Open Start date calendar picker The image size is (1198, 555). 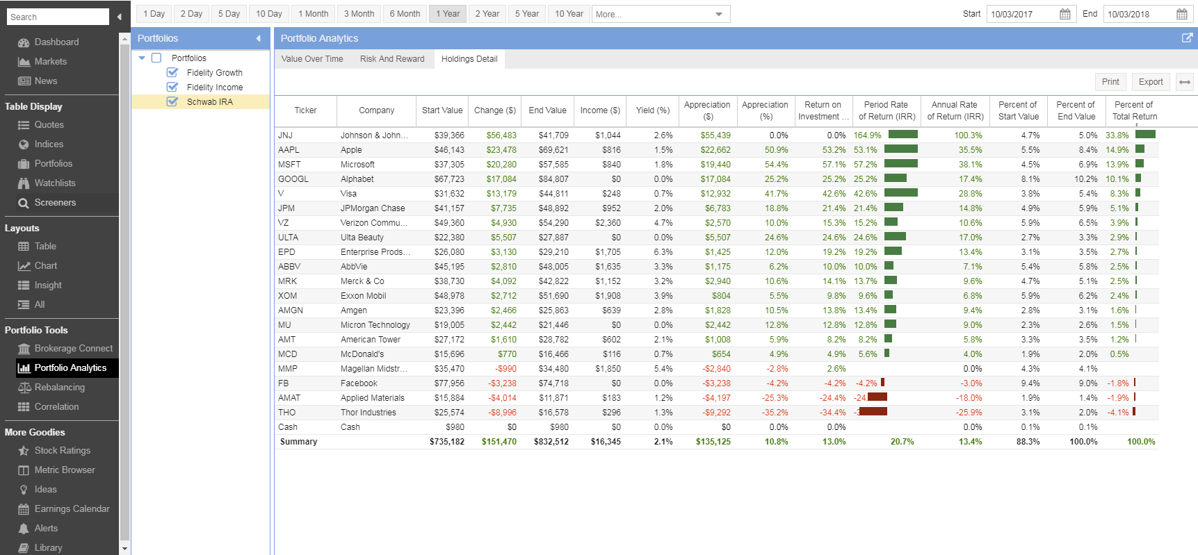tap(1065, 14)
